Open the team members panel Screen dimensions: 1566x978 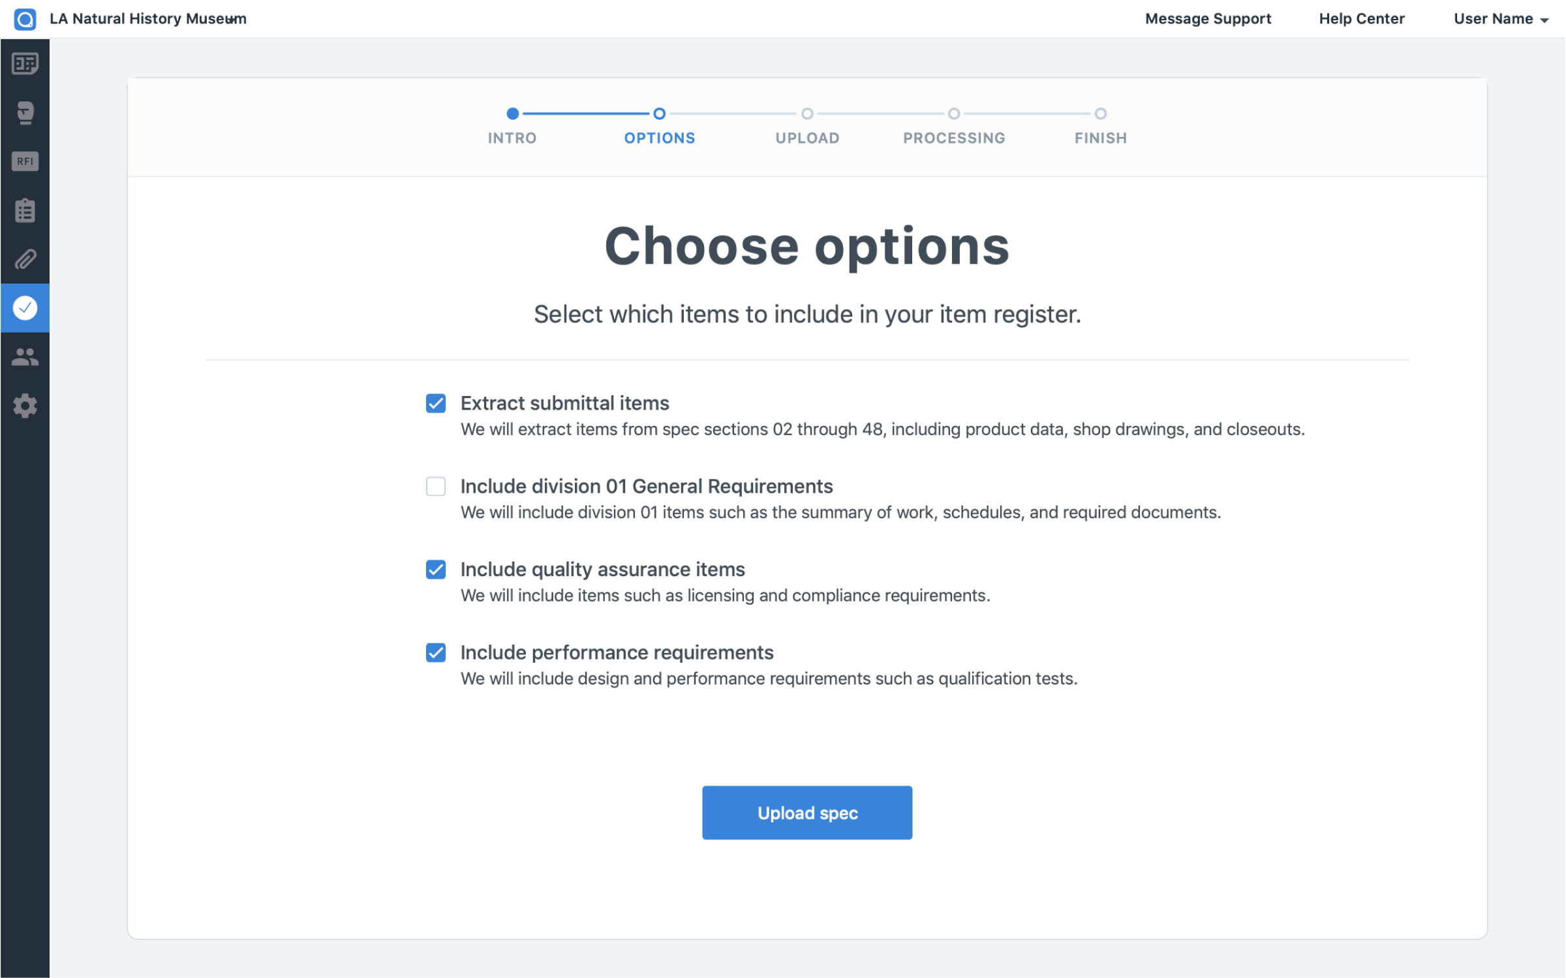[x=25, y=356]
